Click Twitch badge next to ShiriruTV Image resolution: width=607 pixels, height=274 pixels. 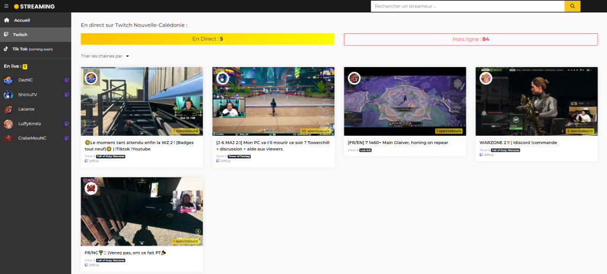(67, 94)
